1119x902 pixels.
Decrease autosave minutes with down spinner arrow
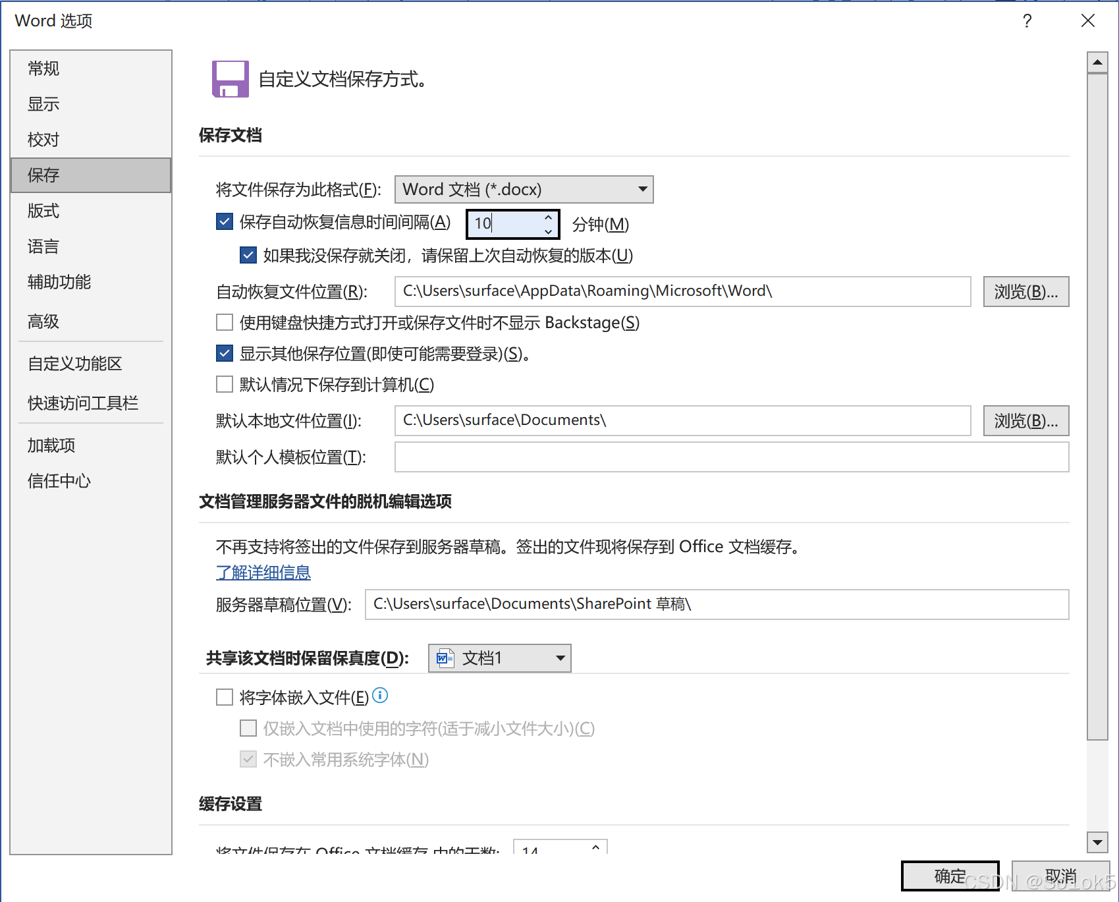pos(548,231)
